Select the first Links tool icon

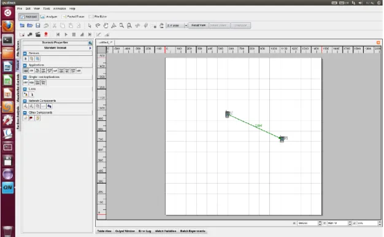26,95
